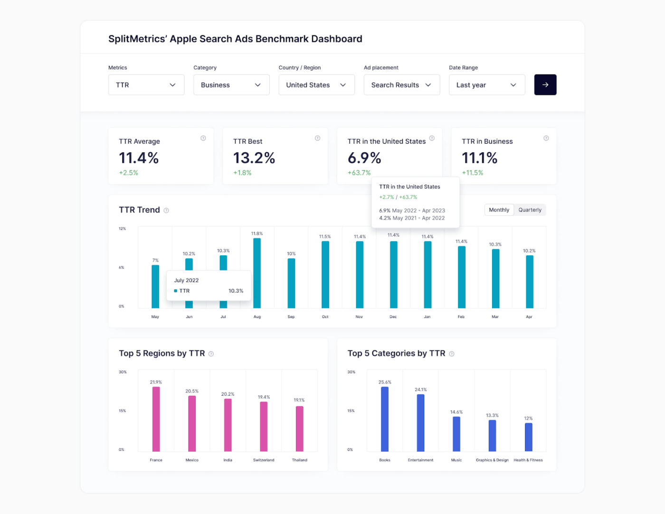
Task: Open the Country / Region dropdown
Action: point(316,84)
